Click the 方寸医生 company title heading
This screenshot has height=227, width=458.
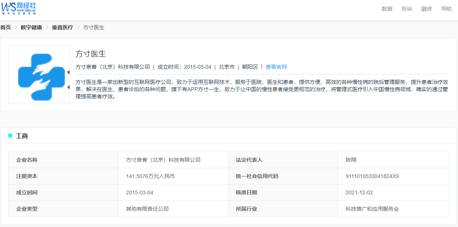pos(90,54)
